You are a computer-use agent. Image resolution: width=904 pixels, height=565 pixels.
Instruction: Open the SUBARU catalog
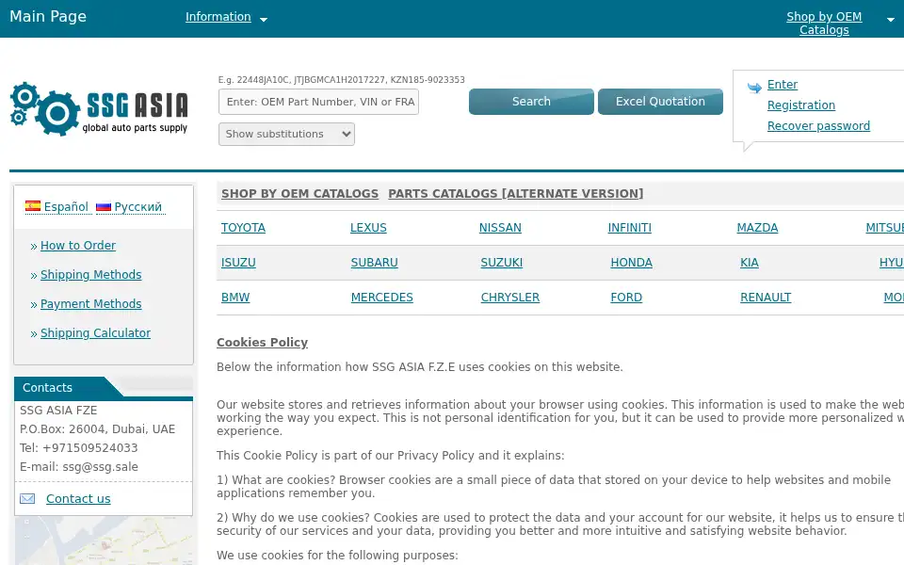374,263
